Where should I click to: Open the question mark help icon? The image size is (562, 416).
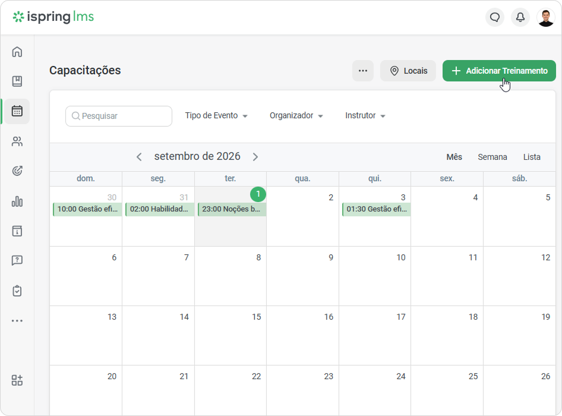[17, 260]
